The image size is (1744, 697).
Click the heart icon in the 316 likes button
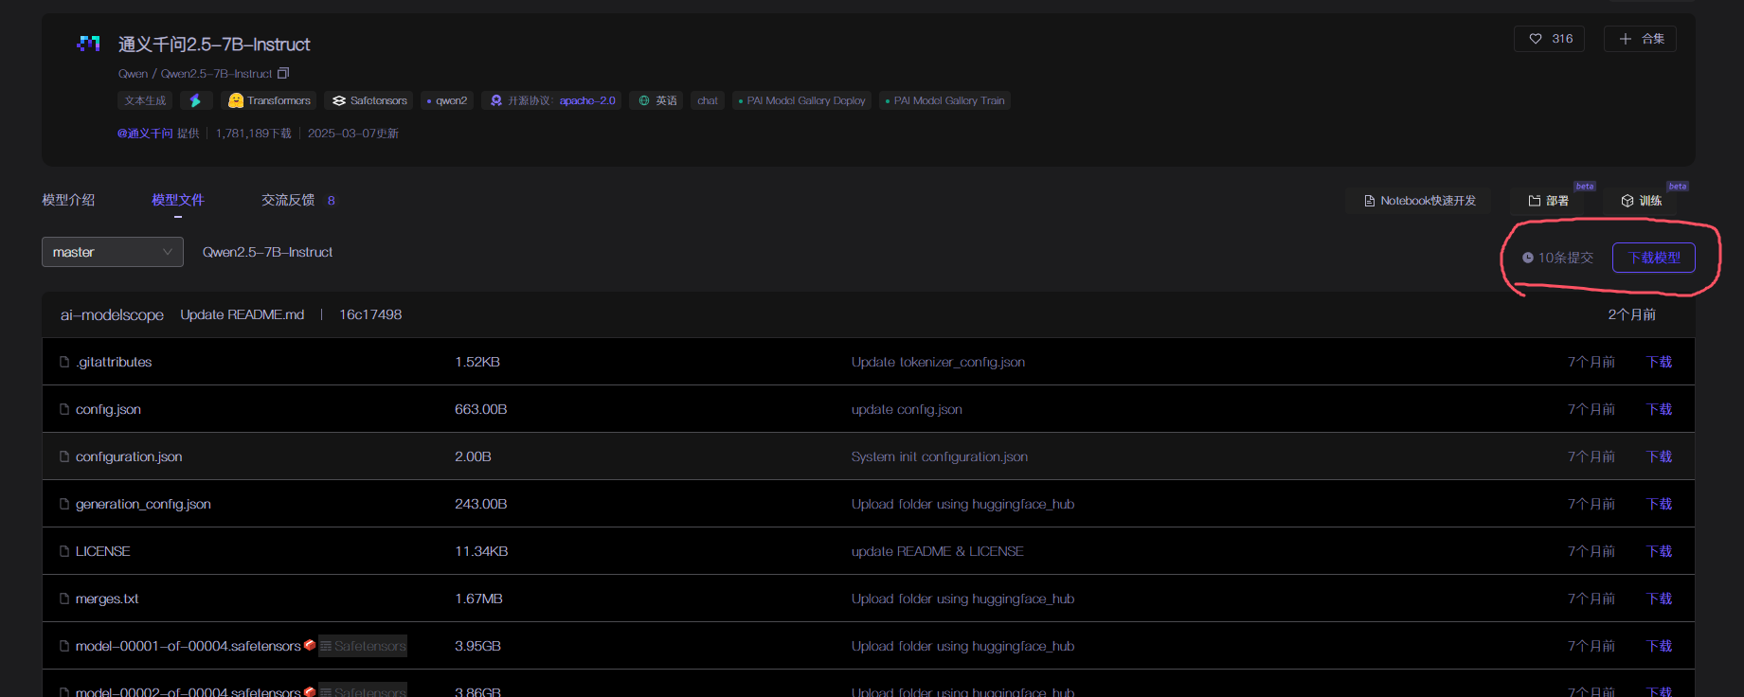click(1536, 39)
